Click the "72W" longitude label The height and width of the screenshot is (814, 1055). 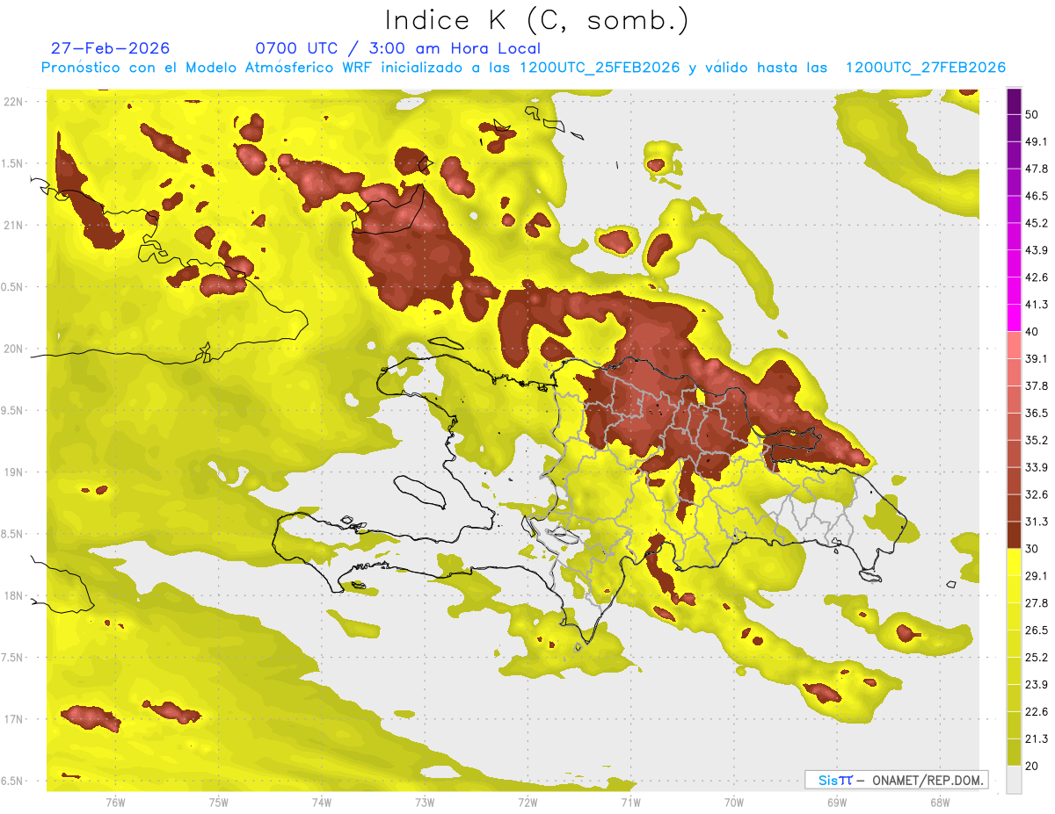pos(527,803)
